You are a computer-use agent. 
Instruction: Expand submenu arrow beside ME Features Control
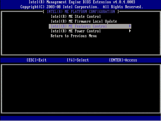tap(130, 26)
